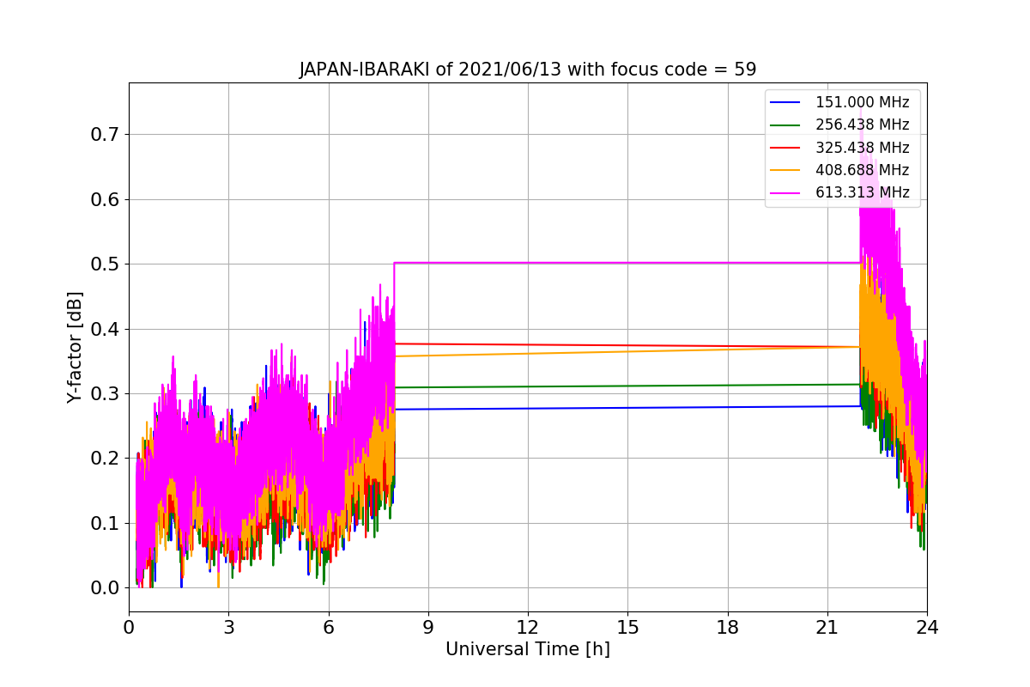Click the 15 tick on the time axis

(x=627, y=627)
